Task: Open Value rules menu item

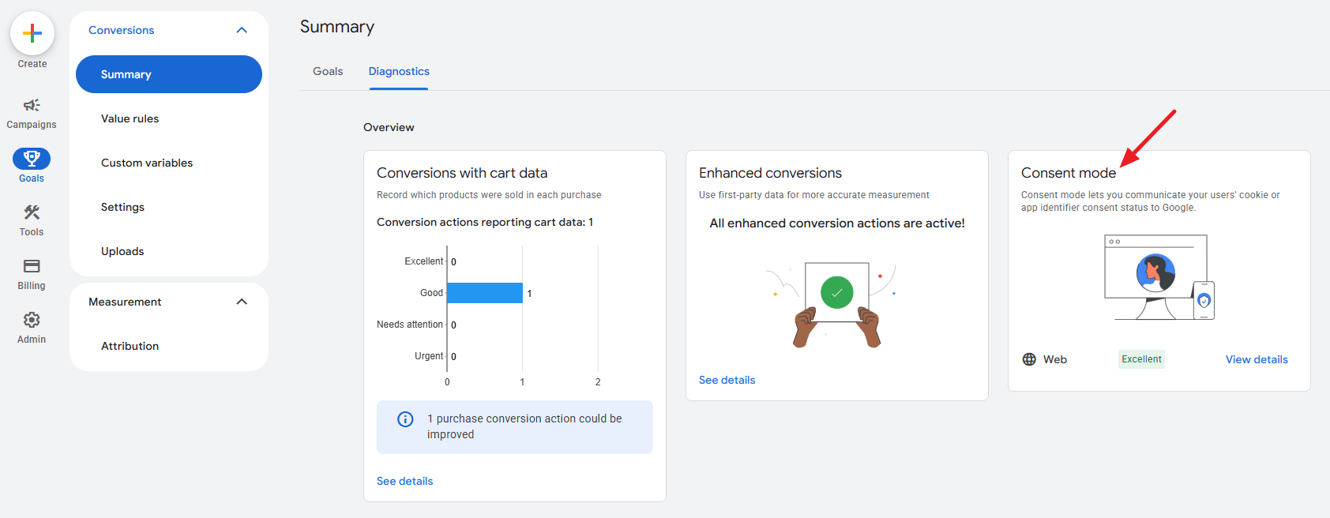Action: (x=130, y=118)
